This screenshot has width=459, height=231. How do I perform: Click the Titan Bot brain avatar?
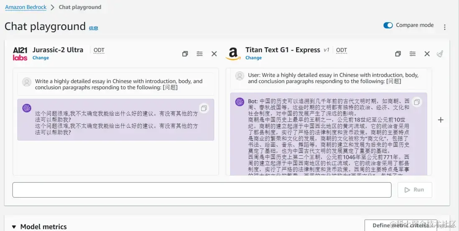click(x=240, y=102)
